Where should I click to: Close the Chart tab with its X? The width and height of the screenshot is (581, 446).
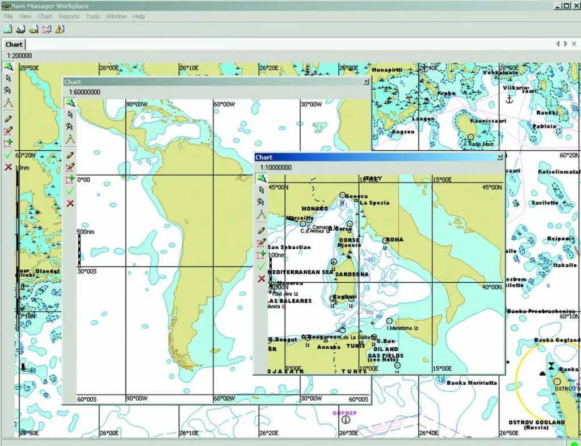(574, 44)
